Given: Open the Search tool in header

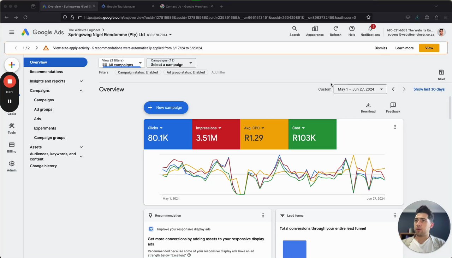Looking at the screenshot, I should tap(295, 31).
